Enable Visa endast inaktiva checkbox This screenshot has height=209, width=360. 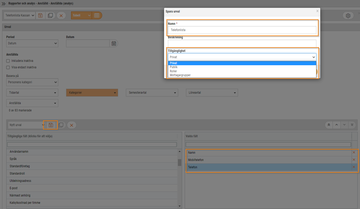coord(8,67)
